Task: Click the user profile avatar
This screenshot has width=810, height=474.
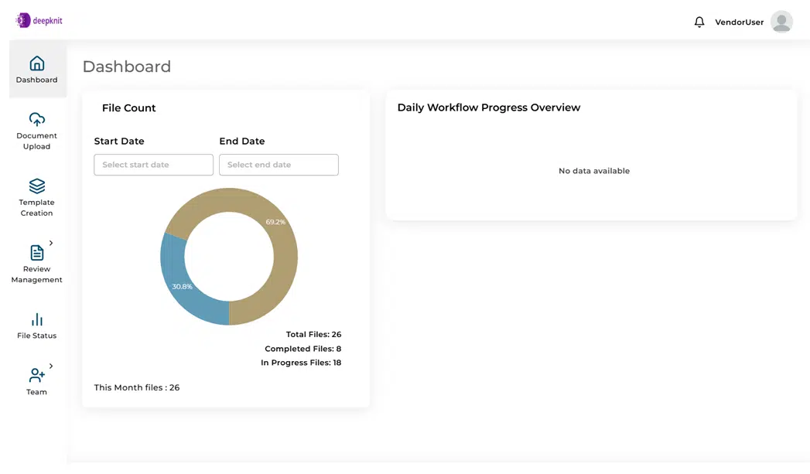Action: click(781, 22)
